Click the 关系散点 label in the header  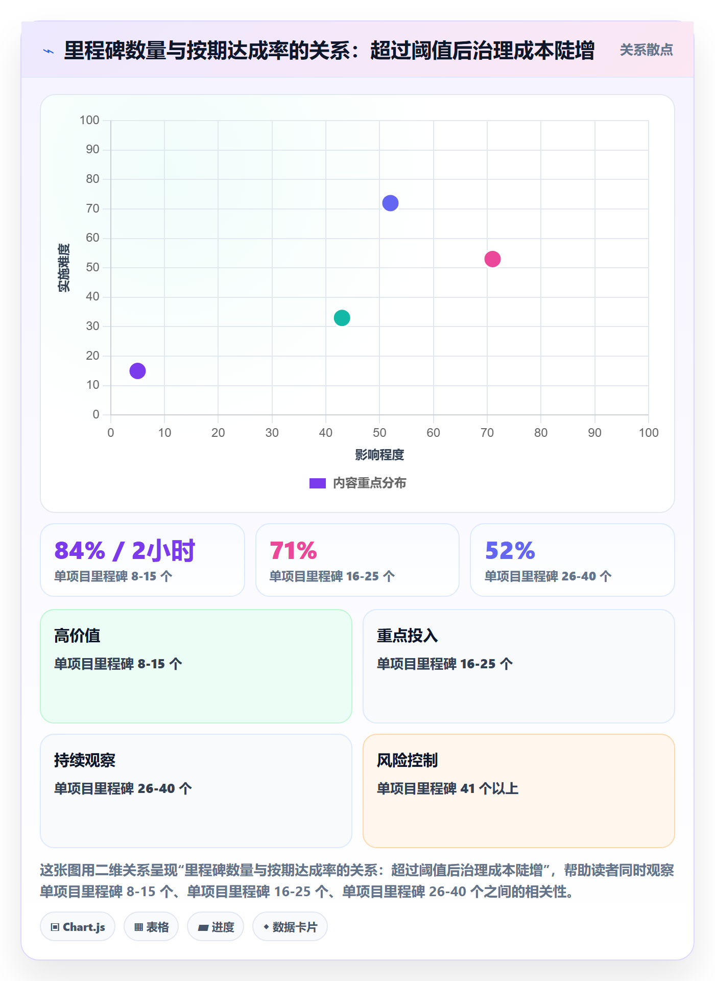pyautogui.click(x=646, y=50)
